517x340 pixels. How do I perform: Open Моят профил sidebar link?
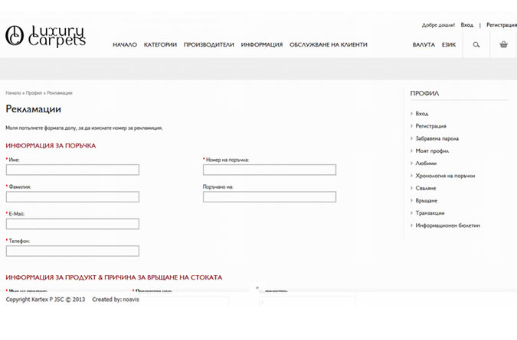coord(432,151)
